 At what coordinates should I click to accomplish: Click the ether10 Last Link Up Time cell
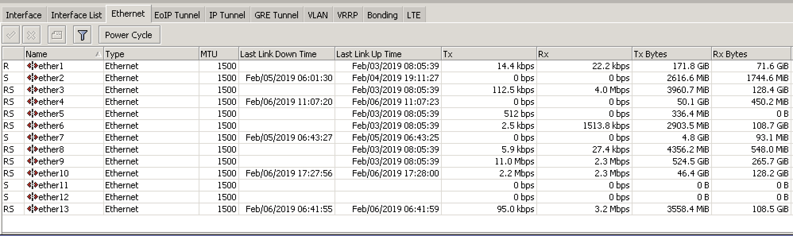395,173
